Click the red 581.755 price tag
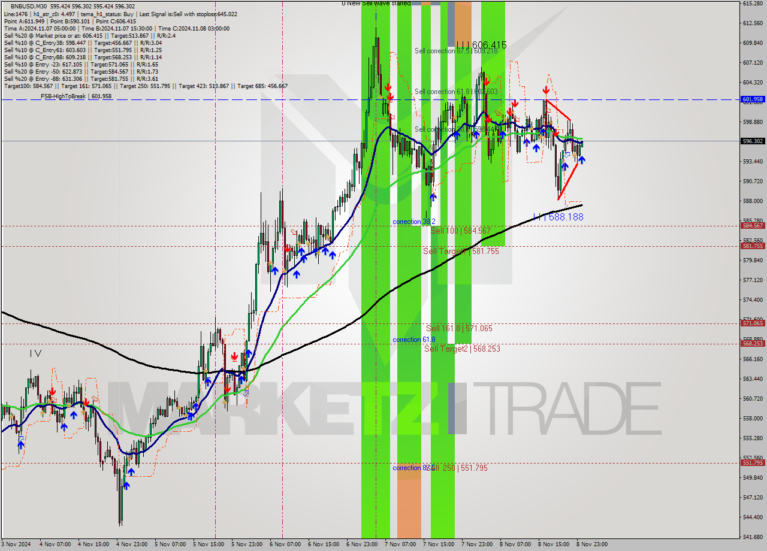Screen dimensions: 767x551 [753, 246]
